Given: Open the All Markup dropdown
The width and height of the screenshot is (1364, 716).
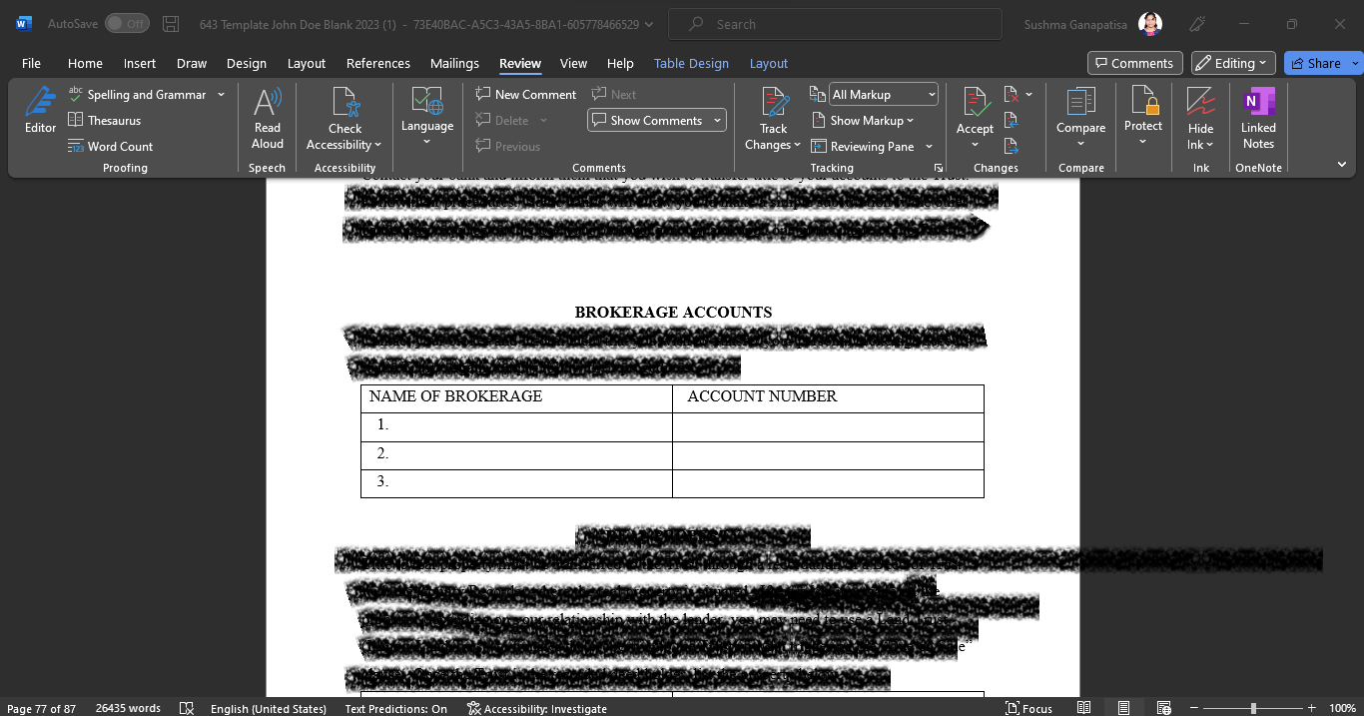Looking at the screenshot, I should 929,94.
